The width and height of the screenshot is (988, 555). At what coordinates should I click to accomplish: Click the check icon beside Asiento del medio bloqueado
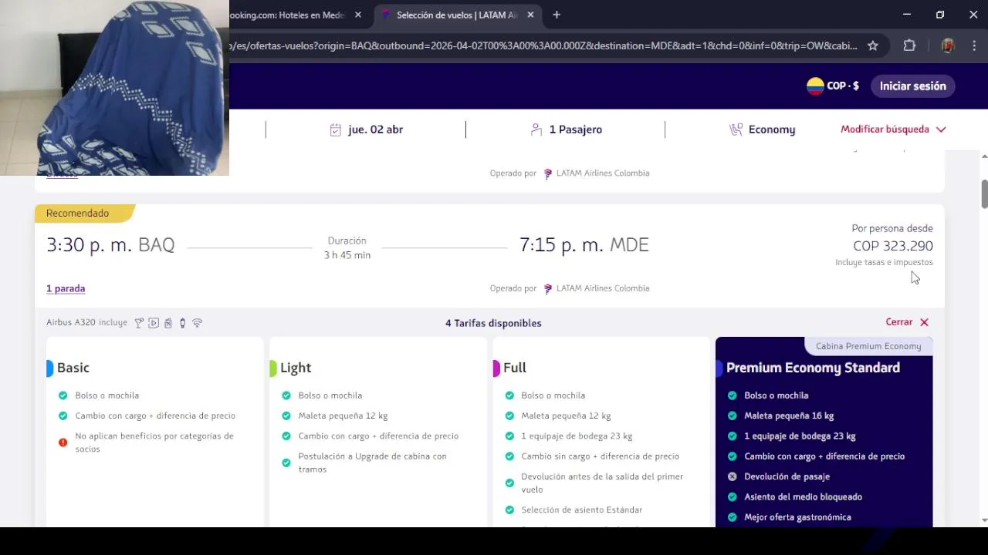click(x=733, y=497)
